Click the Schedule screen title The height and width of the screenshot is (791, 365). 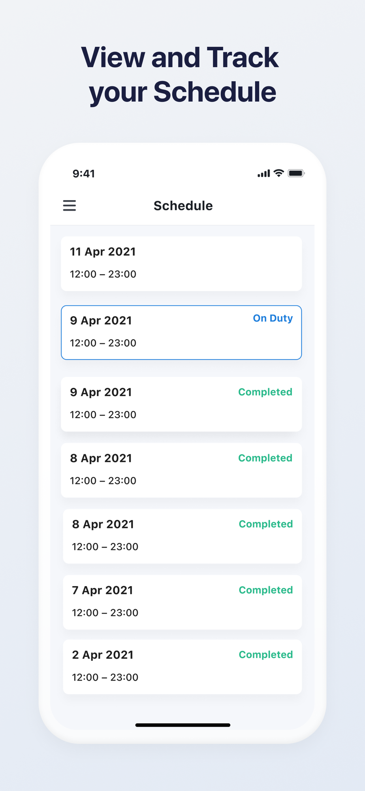point(183,206)
